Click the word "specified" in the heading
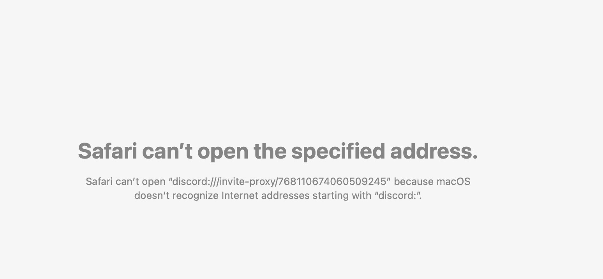 [338, 152]
